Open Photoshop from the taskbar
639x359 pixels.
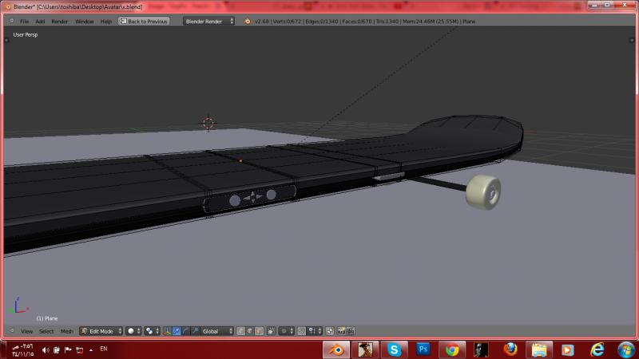point(423,349)
